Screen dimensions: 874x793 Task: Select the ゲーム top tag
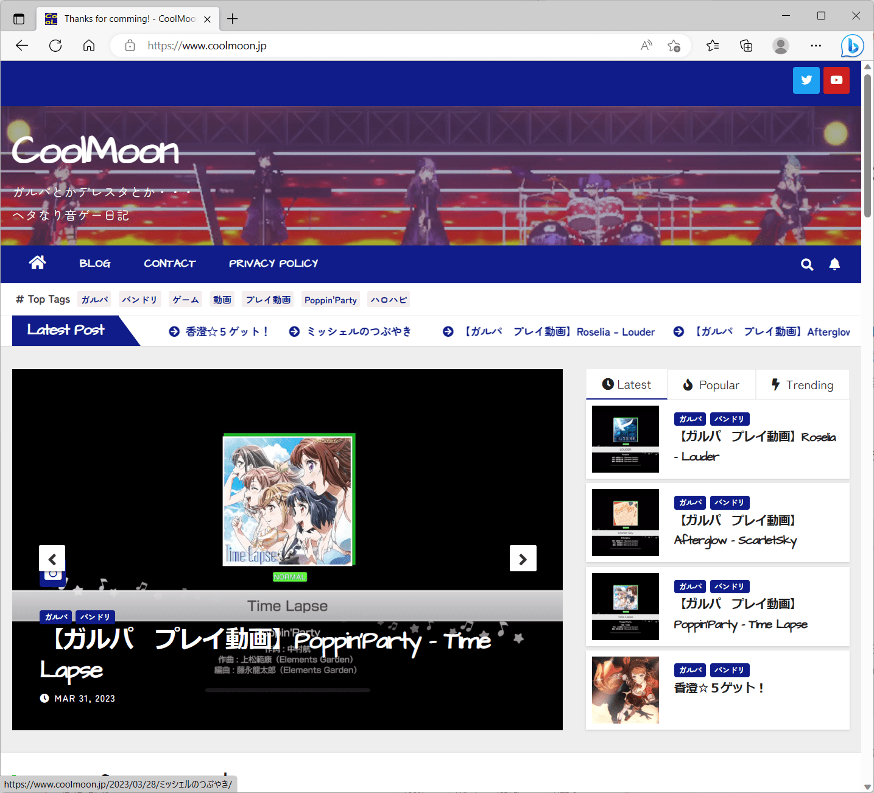point(186,300)
